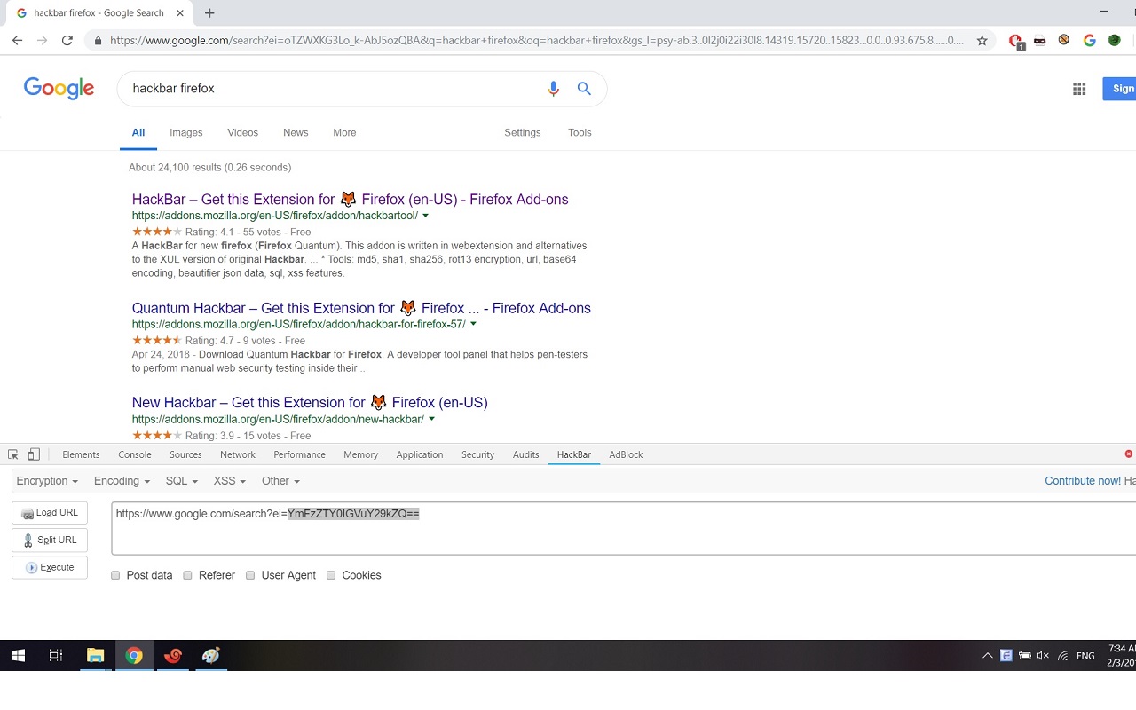This screenshot has height=710, width=1136.
Task: Enable the Referer checkbox
Action: tap(187, 575)
